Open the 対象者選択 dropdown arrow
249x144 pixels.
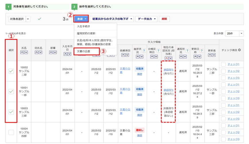pyautogui.click(x=28, y=19)
